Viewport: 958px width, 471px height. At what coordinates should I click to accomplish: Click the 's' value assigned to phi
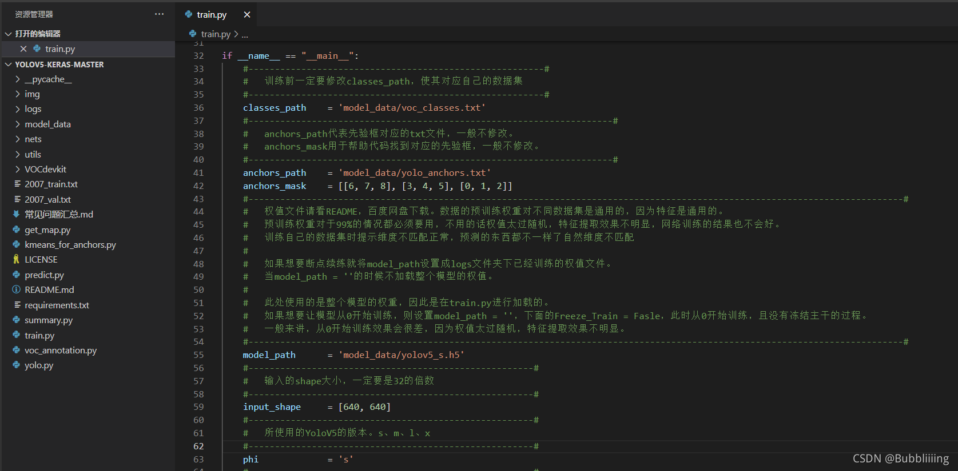pos(346,460)
